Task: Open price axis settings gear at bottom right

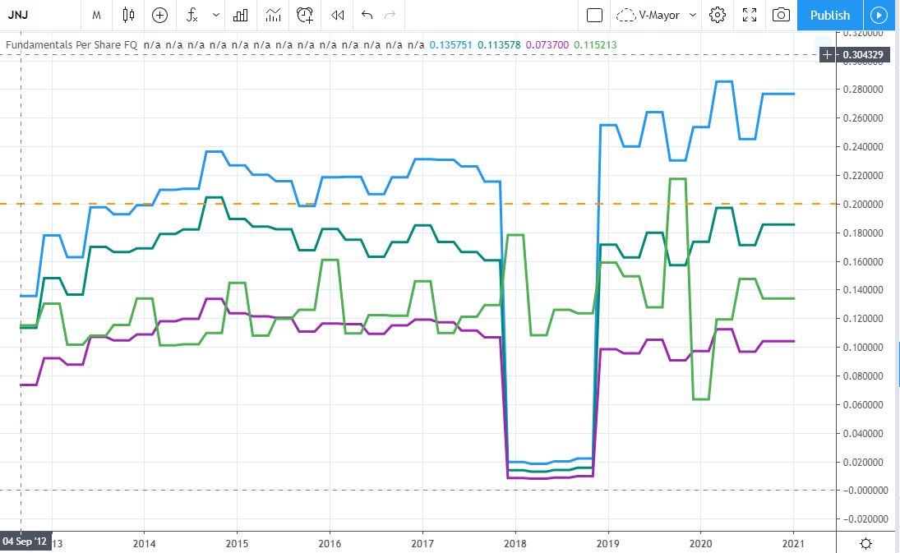Action: coord(865,543)
